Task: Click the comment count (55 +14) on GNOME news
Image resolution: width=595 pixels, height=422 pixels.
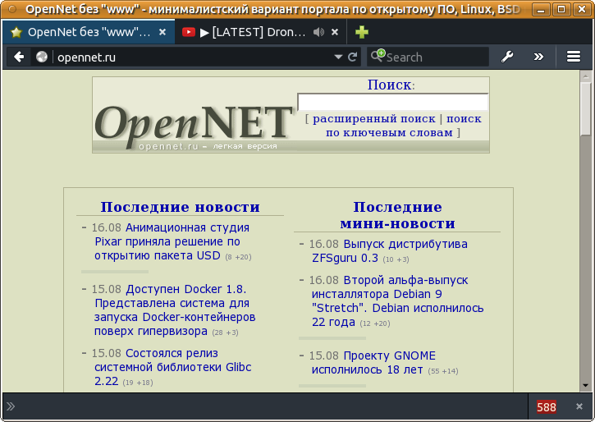Action: click(x=443, y=371)
